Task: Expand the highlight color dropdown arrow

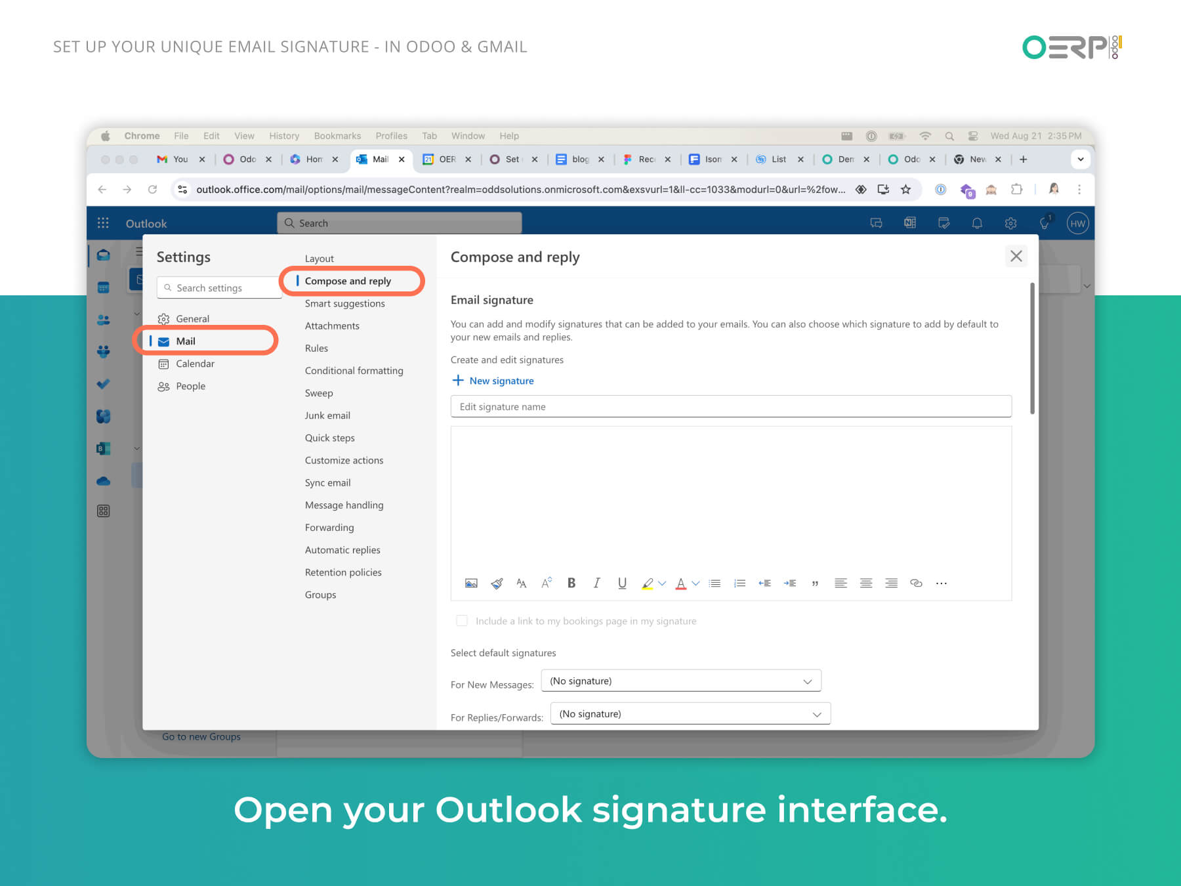Action: tap(662, 583)
